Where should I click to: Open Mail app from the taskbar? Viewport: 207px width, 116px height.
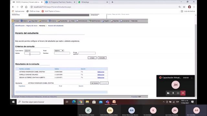[101, 102]
